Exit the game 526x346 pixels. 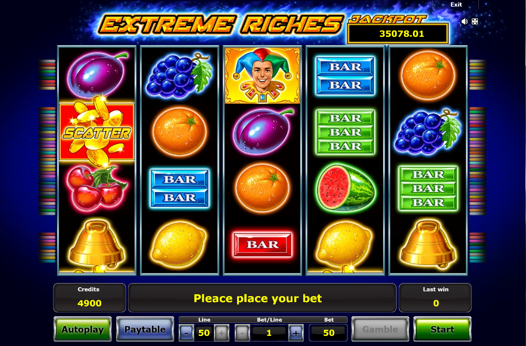pyautogui.click(x=456, y=4)
